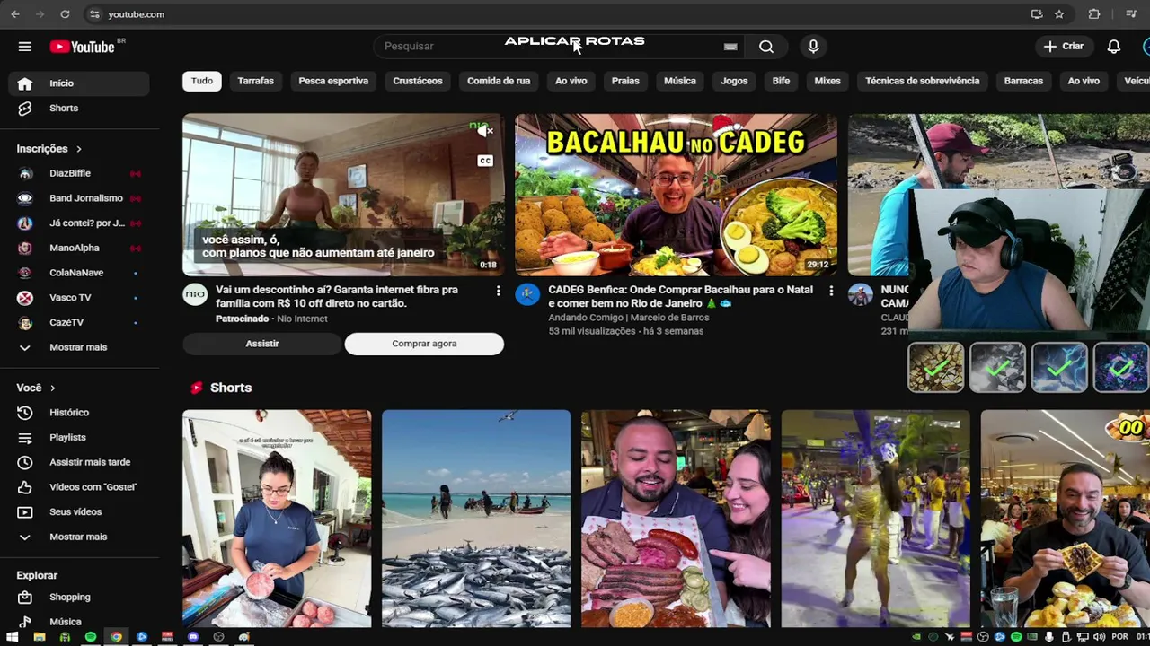This screenshot has width=1150, height=646.
Task: Select the Mixes filter chip
Action: 827,81
